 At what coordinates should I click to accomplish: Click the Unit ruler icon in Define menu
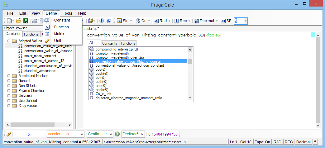[47, 41]
